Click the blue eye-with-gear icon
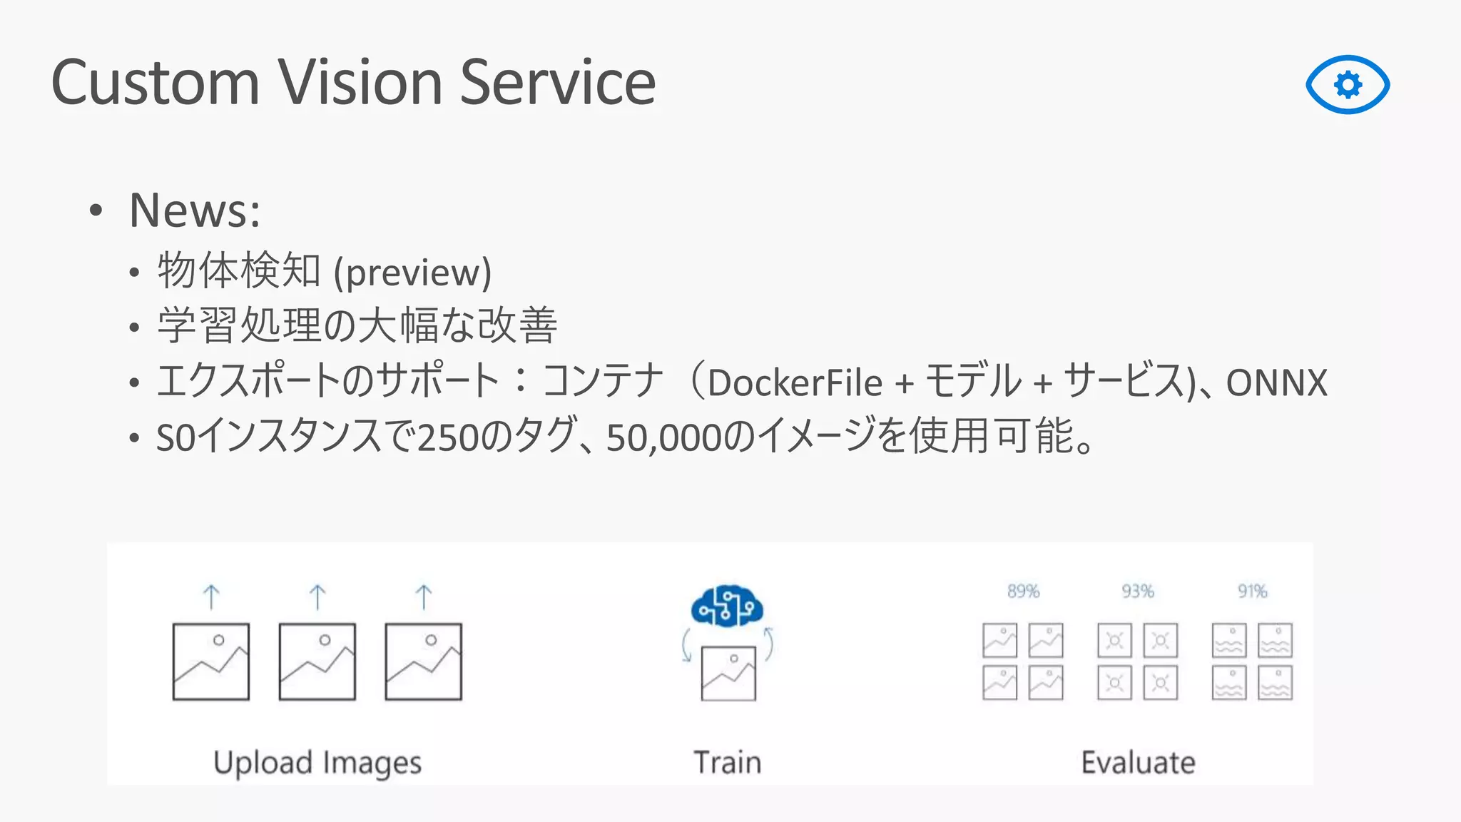The image size is (1461, 822). click(1348, 84)
